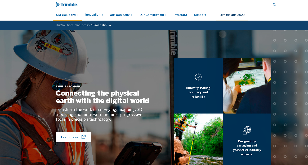Open the Geospatial breadcrumb chevron
The image size is (308, 165).
pos(110,25)
